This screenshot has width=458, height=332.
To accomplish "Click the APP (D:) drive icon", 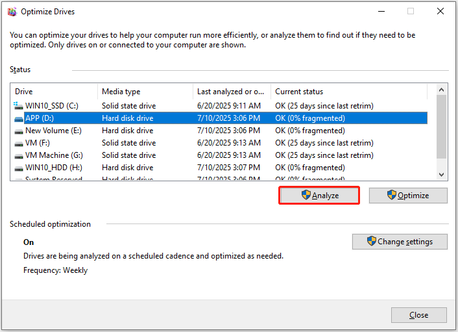I will [19, 119].
